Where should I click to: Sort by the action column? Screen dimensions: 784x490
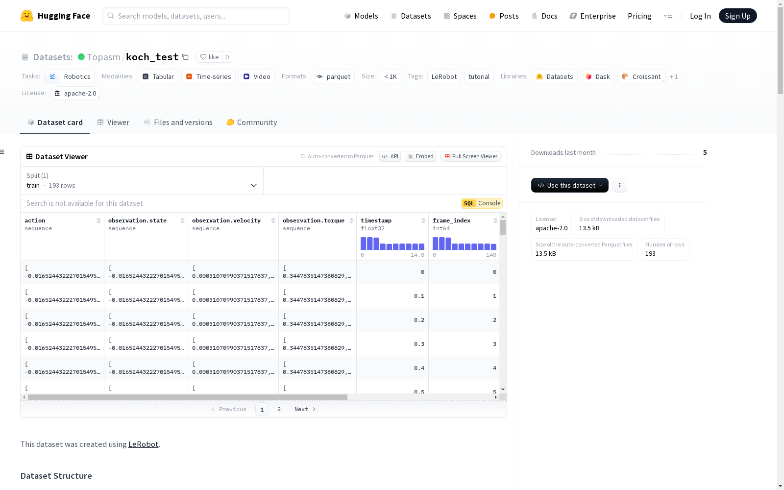pos(98,220)
